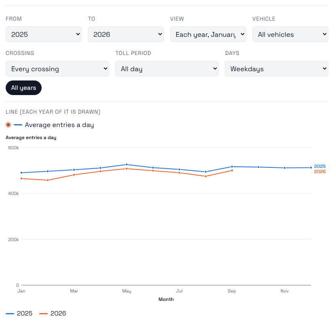Image resolution: width=334 pixels, height=324 pixels.
Task: Click the Mar x-axis label
Action: [74, 291]
